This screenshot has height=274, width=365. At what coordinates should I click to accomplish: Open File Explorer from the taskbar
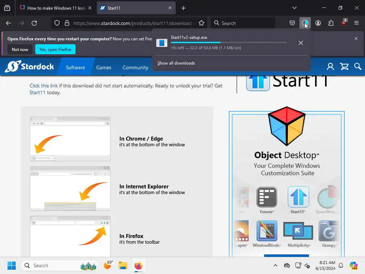point(123,265)
